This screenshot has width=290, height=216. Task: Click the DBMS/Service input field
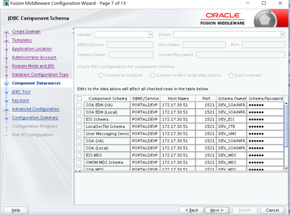[130, 44]
